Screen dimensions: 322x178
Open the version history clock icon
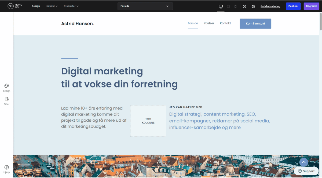244,6
